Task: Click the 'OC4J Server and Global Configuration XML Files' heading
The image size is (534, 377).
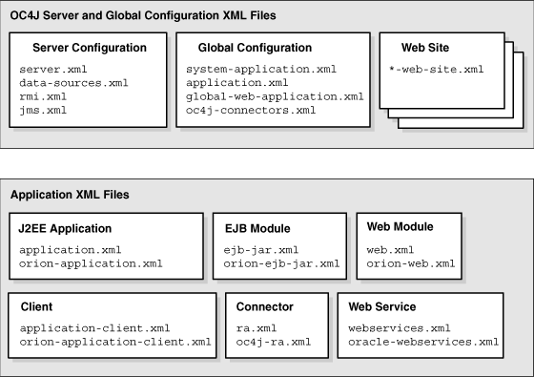Action: click(143, 15)
